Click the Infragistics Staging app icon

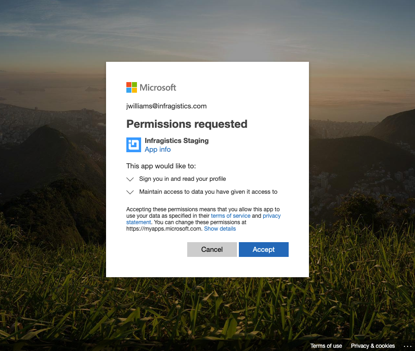coord(134,145)
